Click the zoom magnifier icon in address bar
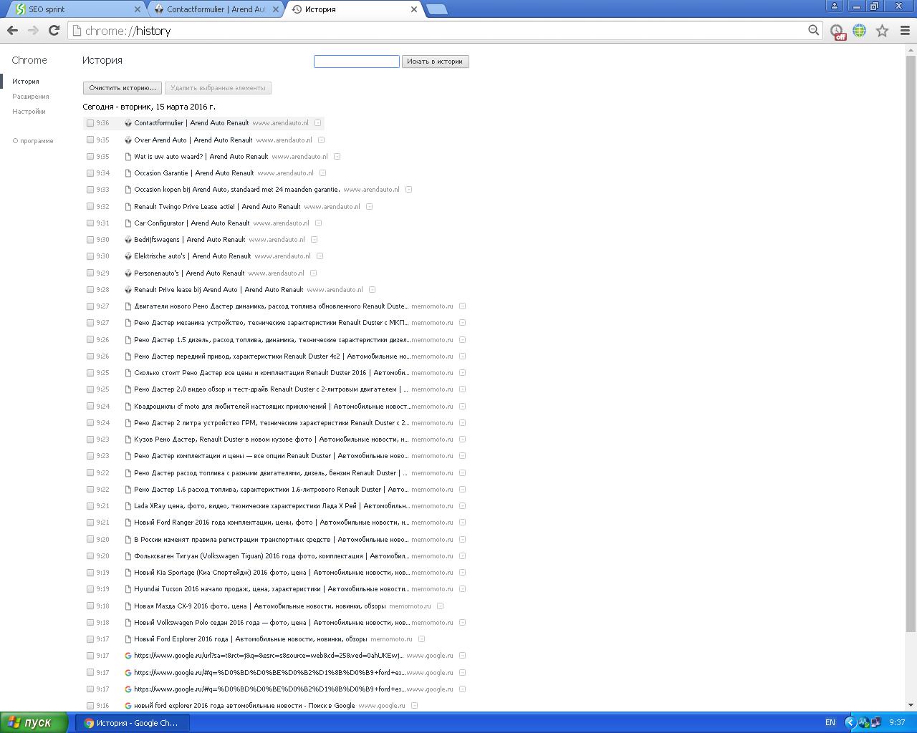Screen dimensions: 917x733 813,30
